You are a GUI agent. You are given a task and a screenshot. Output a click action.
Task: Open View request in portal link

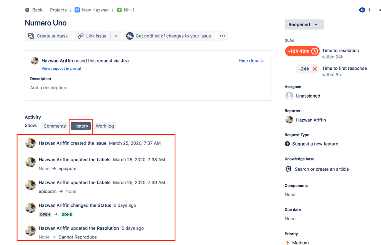61,69
